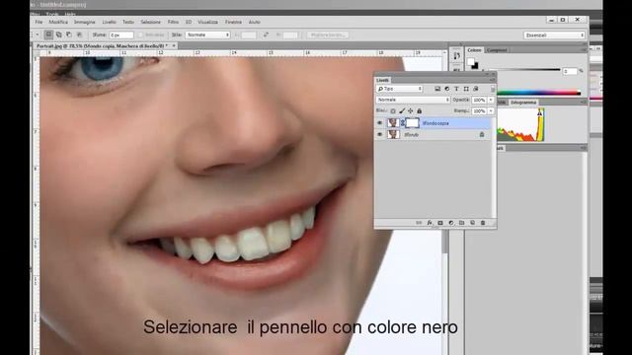Click mask link chain on Sfondo copia

pyautogui.click(x=402, y=122)
